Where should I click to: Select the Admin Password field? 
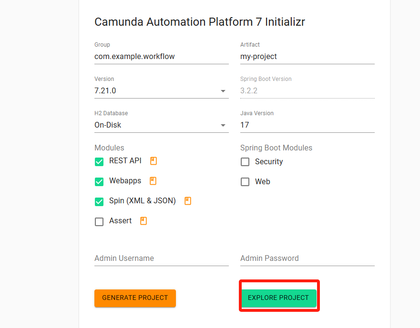pyautogui.click(x=307, y=258)
